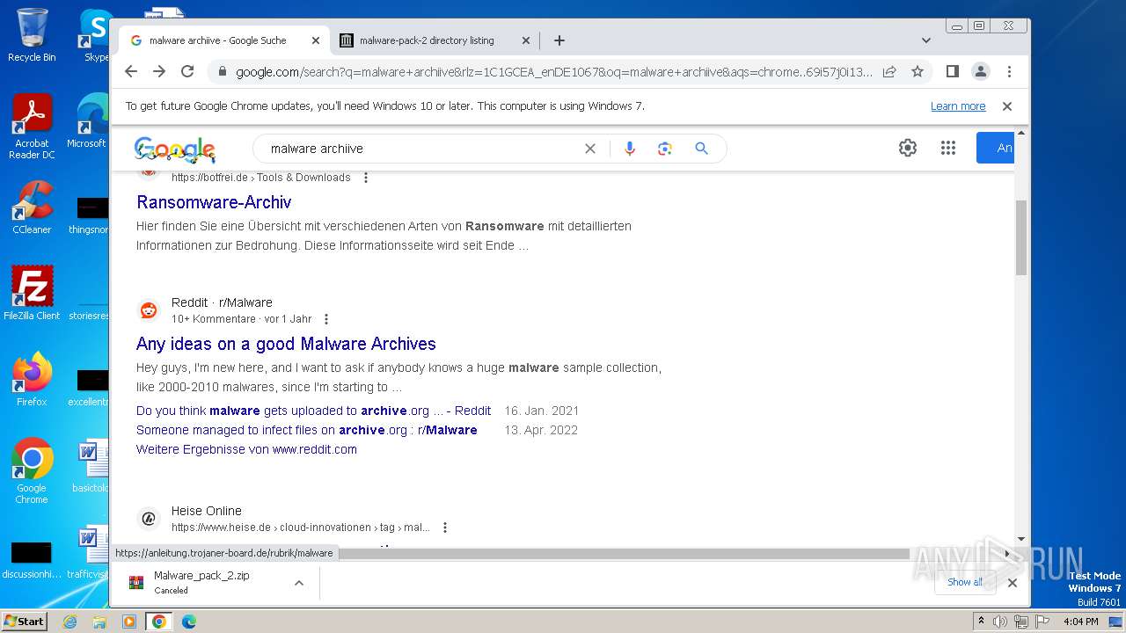Show all downloads
The height and width of the screenshot is (633, 1126).
tap(965, 582)
